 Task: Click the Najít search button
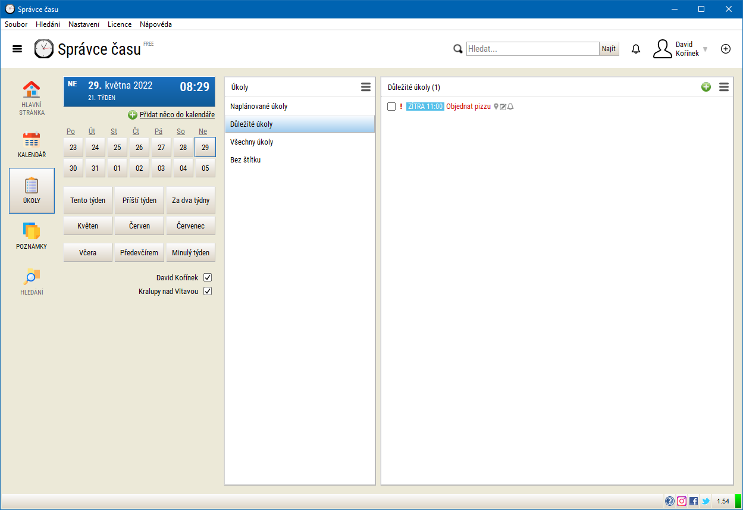pos(609,49)
